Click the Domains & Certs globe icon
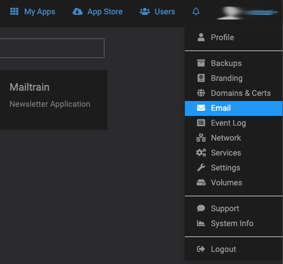The height and width of the screenshot is (264, 283). click(201, 93)
